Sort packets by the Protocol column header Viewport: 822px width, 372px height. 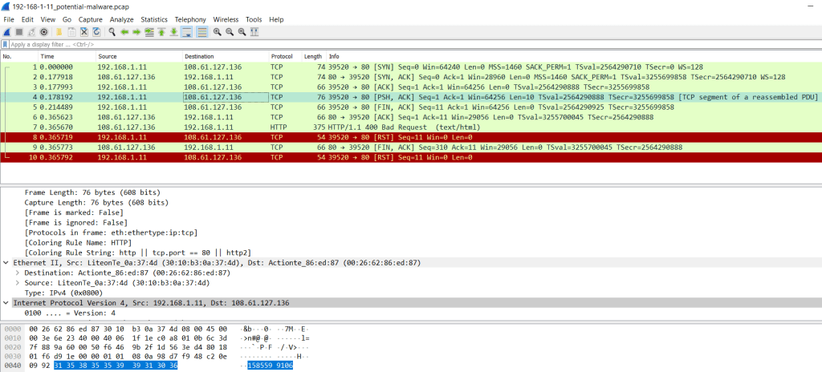282,56
